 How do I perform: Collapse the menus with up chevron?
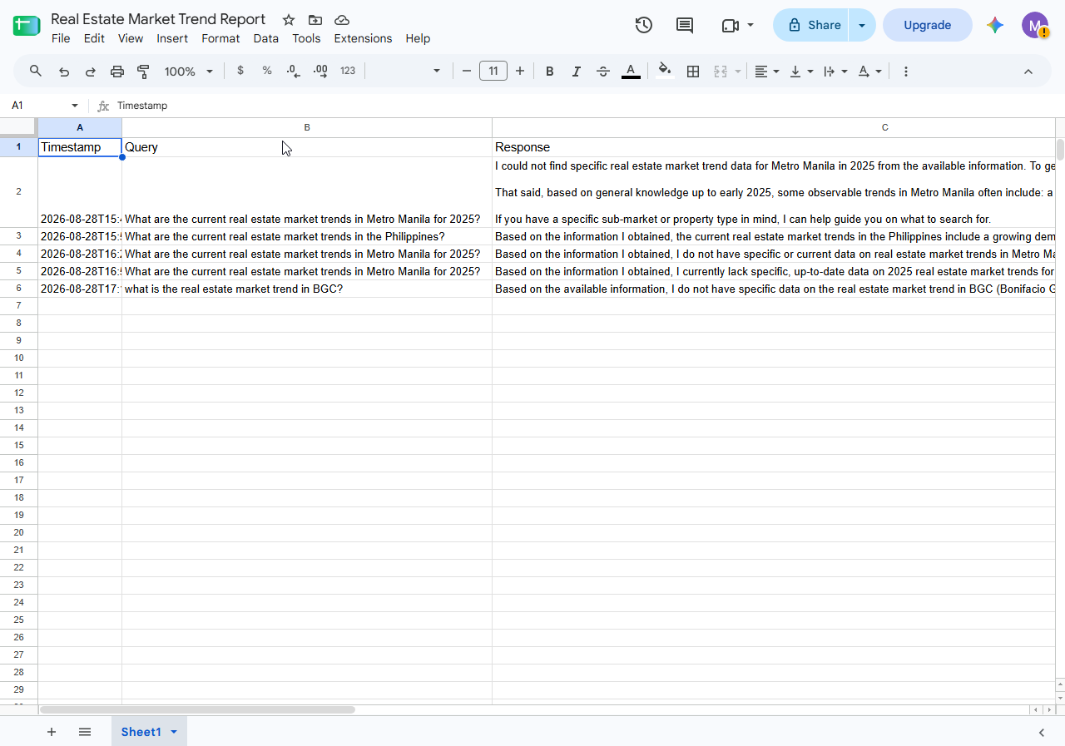[1028, 72]
